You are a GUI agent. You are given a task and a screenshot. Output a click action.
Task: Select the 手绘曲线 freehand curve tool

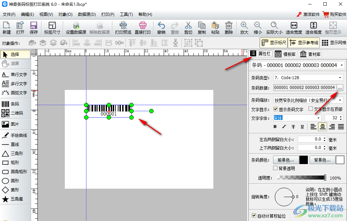15,135
